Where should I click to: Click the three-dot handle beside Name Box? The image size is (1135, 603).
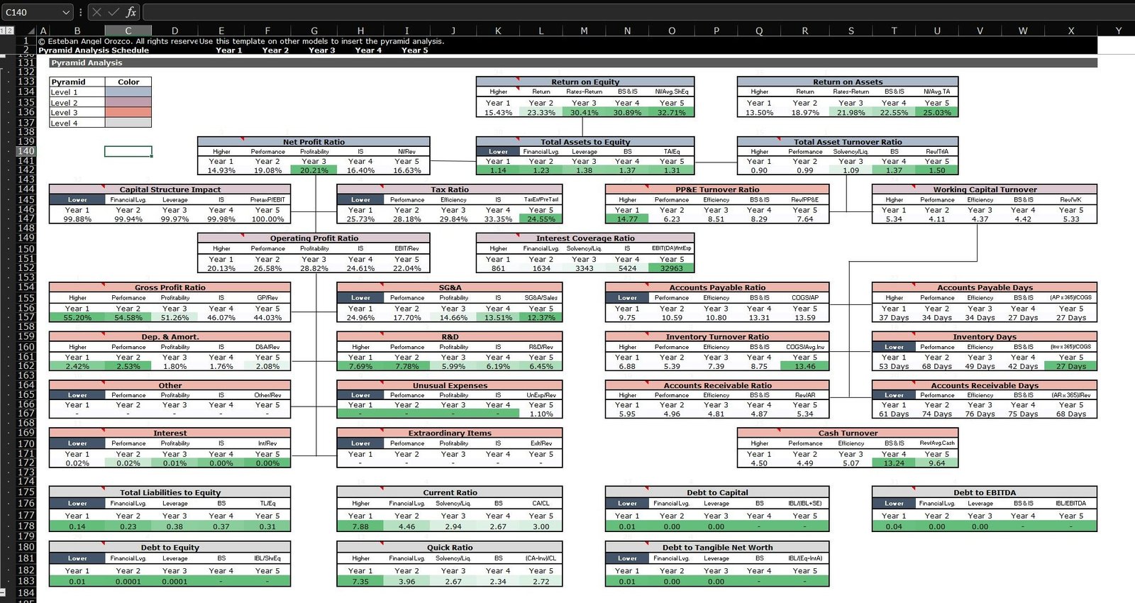[81, 12]
